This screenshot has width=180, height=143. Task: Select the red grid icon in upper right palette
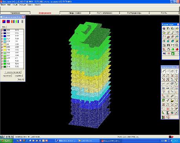168,54
